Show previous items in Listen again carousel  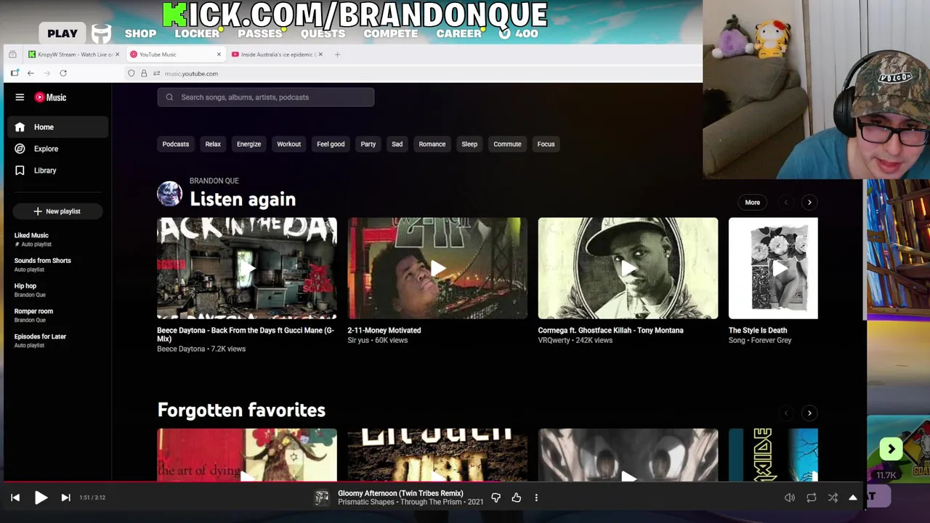point(785,203)
